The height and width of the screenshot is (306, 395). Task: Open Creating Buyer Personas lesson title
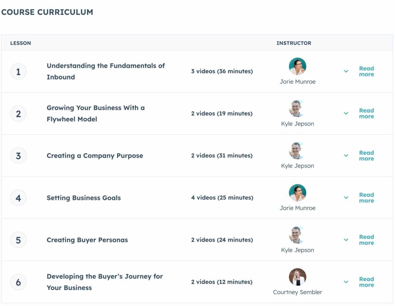[x=87, y=240]
